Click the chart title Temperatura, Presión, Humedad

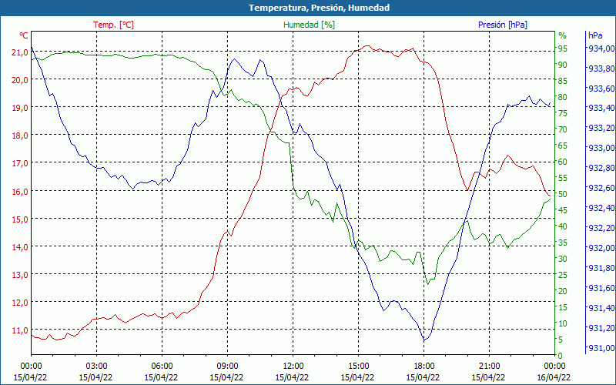(319, 8)
